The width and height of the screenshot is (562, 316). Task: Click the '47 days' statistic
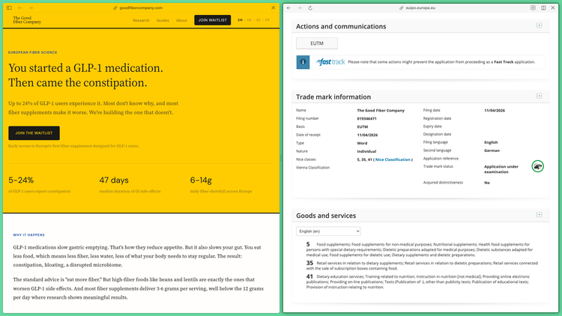pyautogui.click(x=114, y=180)
